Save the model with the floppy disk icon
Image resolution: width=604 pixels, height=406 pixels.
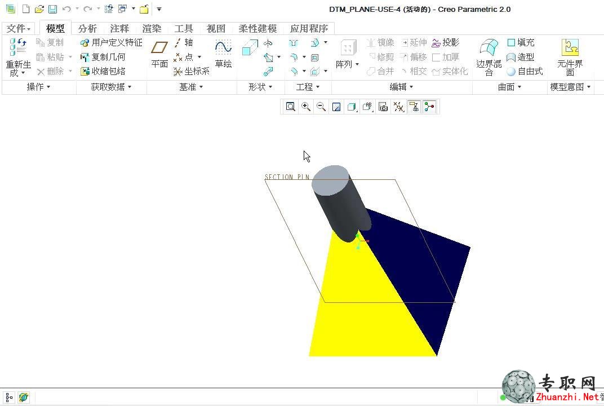click(x=52, y=9)
